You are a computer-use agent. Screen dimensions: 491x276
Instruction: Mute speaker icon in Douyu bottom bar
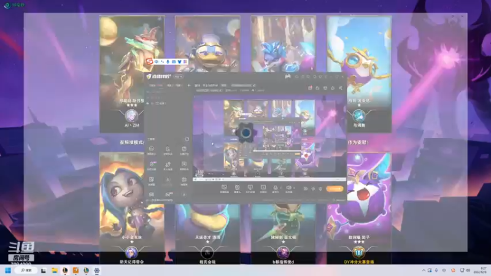[288, 189]
